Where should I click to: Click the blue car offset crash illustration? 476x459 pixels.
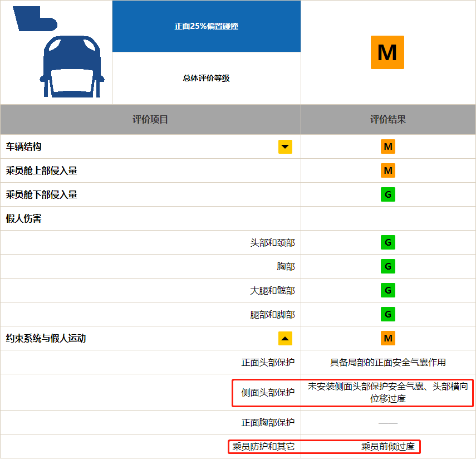(x=58, y=52)
